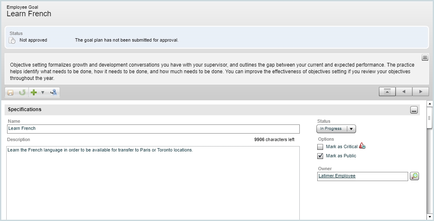Expand the dropdown arrow next to Add

pos(43,92)
